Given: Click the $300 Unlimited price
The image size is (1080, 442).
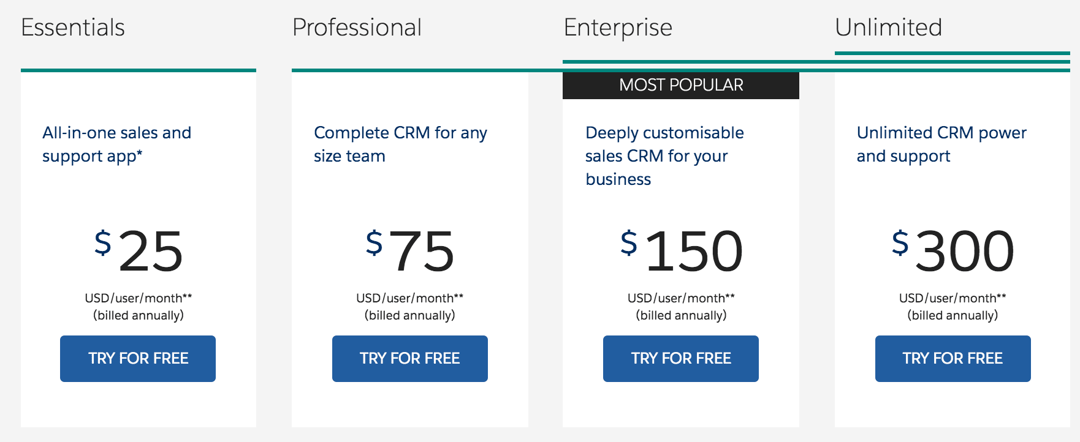Looking at the screenshot, I should click(953, 251).
